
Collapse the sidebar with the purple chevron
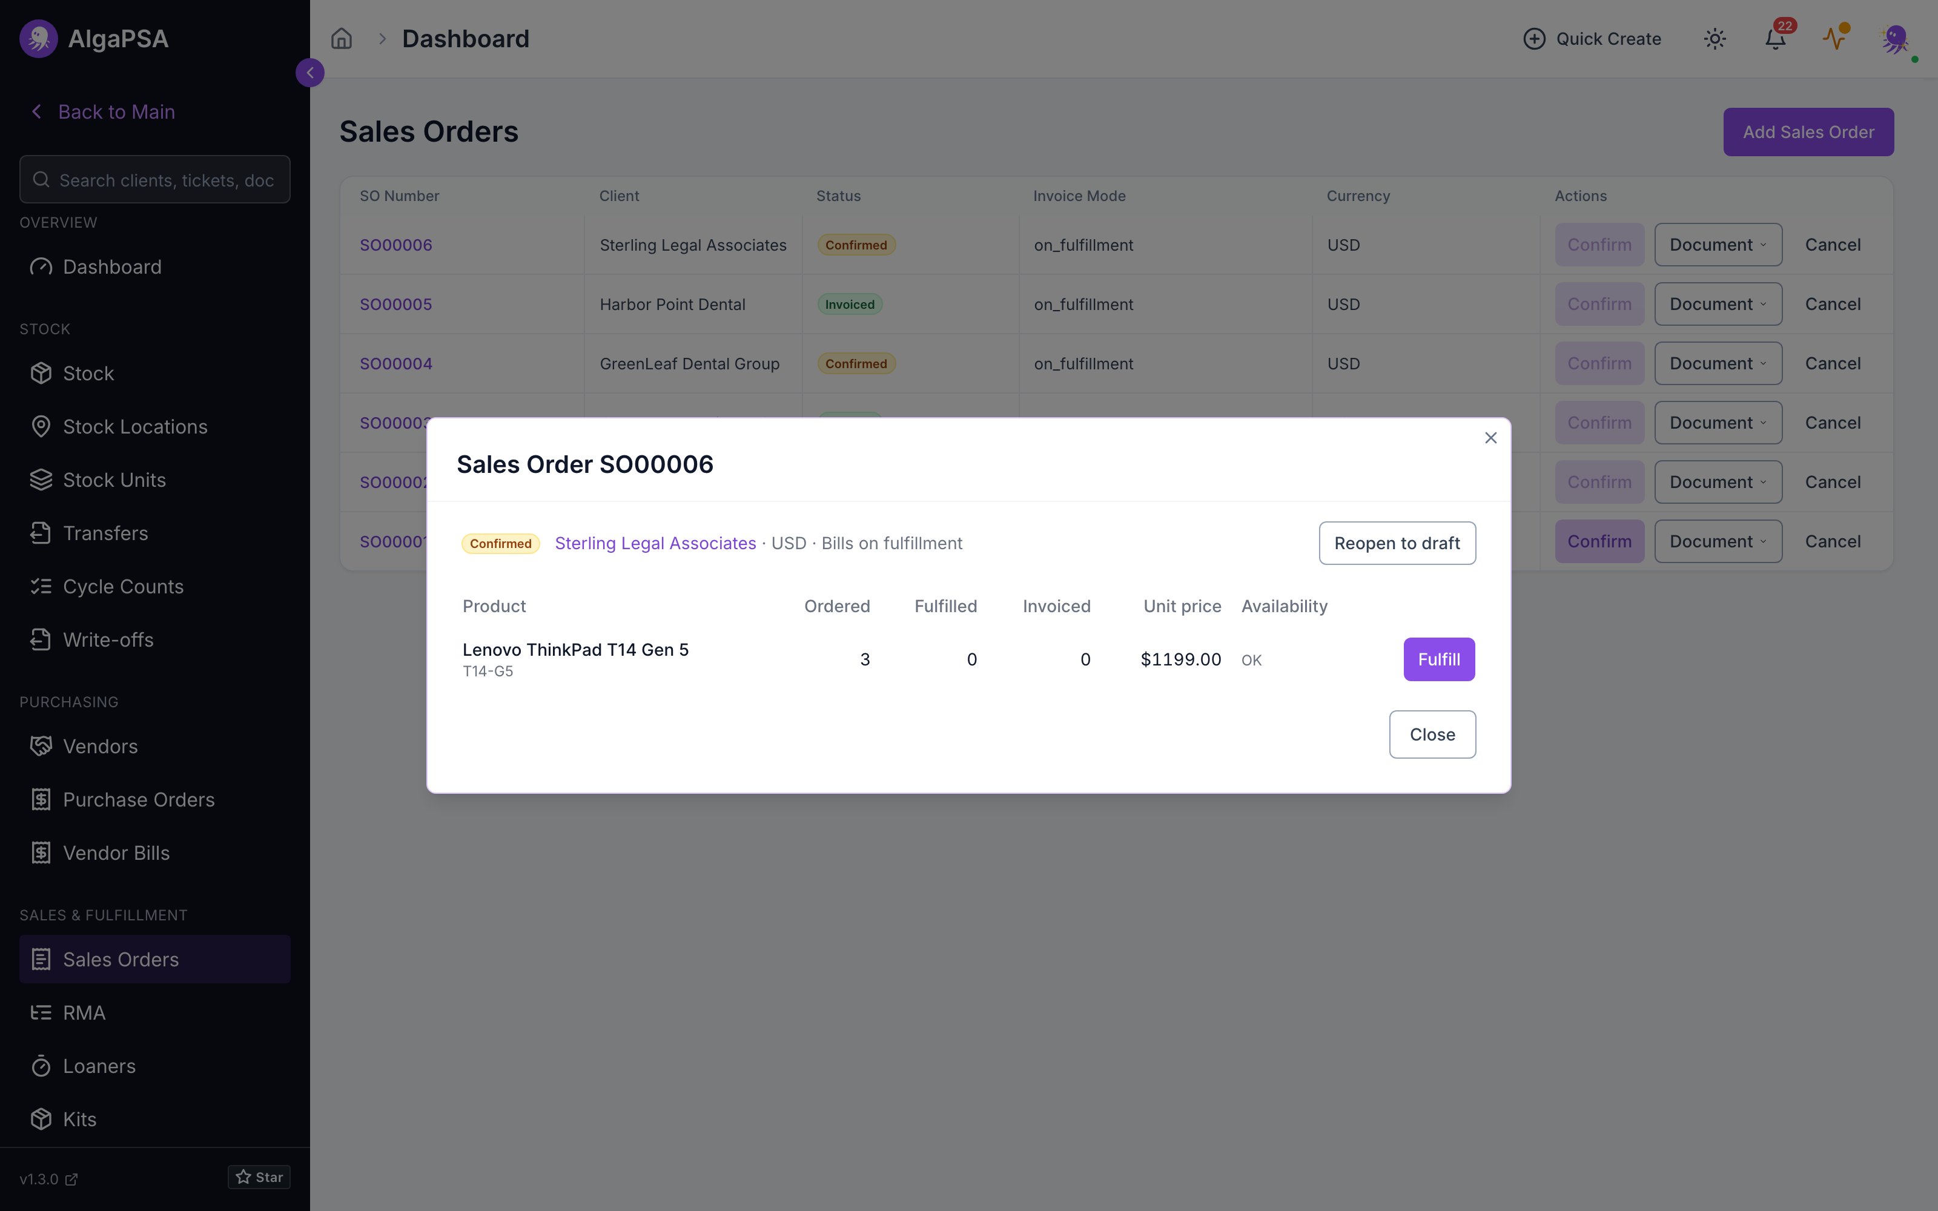[310, 73]
